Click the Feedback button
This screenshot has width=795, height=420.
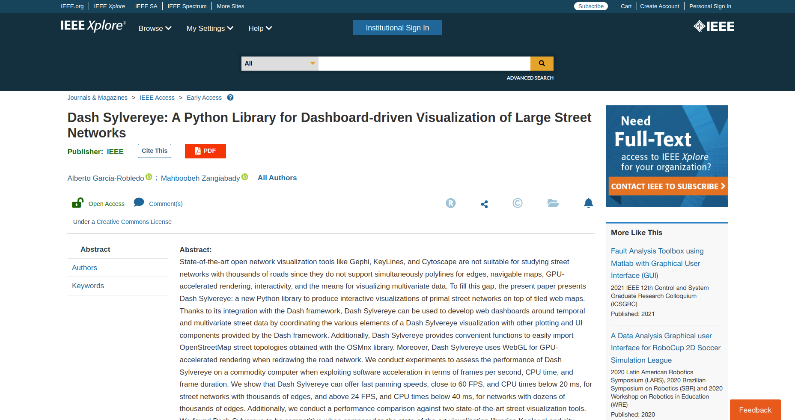tap(755, 410)
